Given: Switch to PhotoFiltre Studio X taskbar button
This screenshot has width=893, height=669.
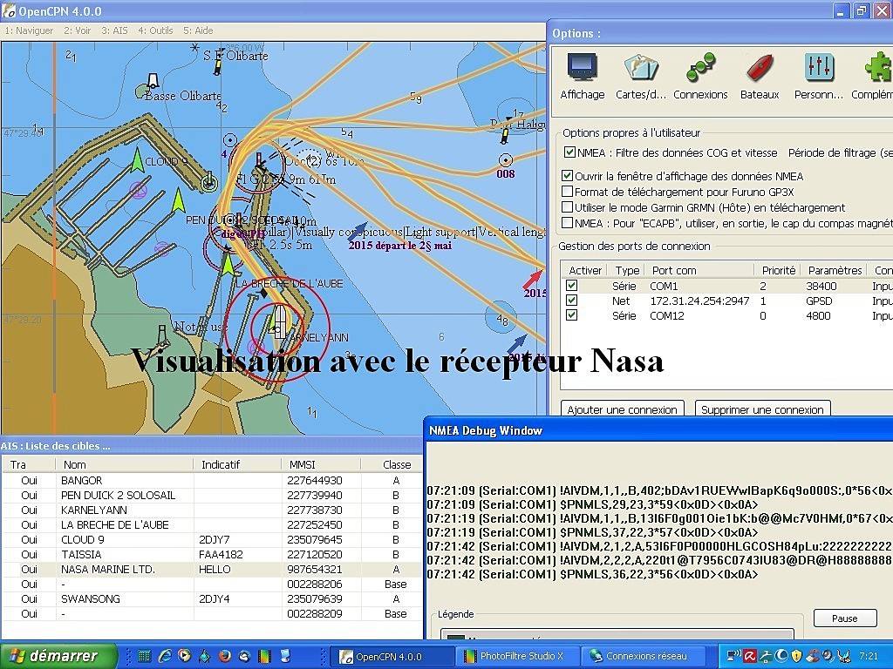Looking at the screenshot, I should pyautogui.click(x=517, y=656).
